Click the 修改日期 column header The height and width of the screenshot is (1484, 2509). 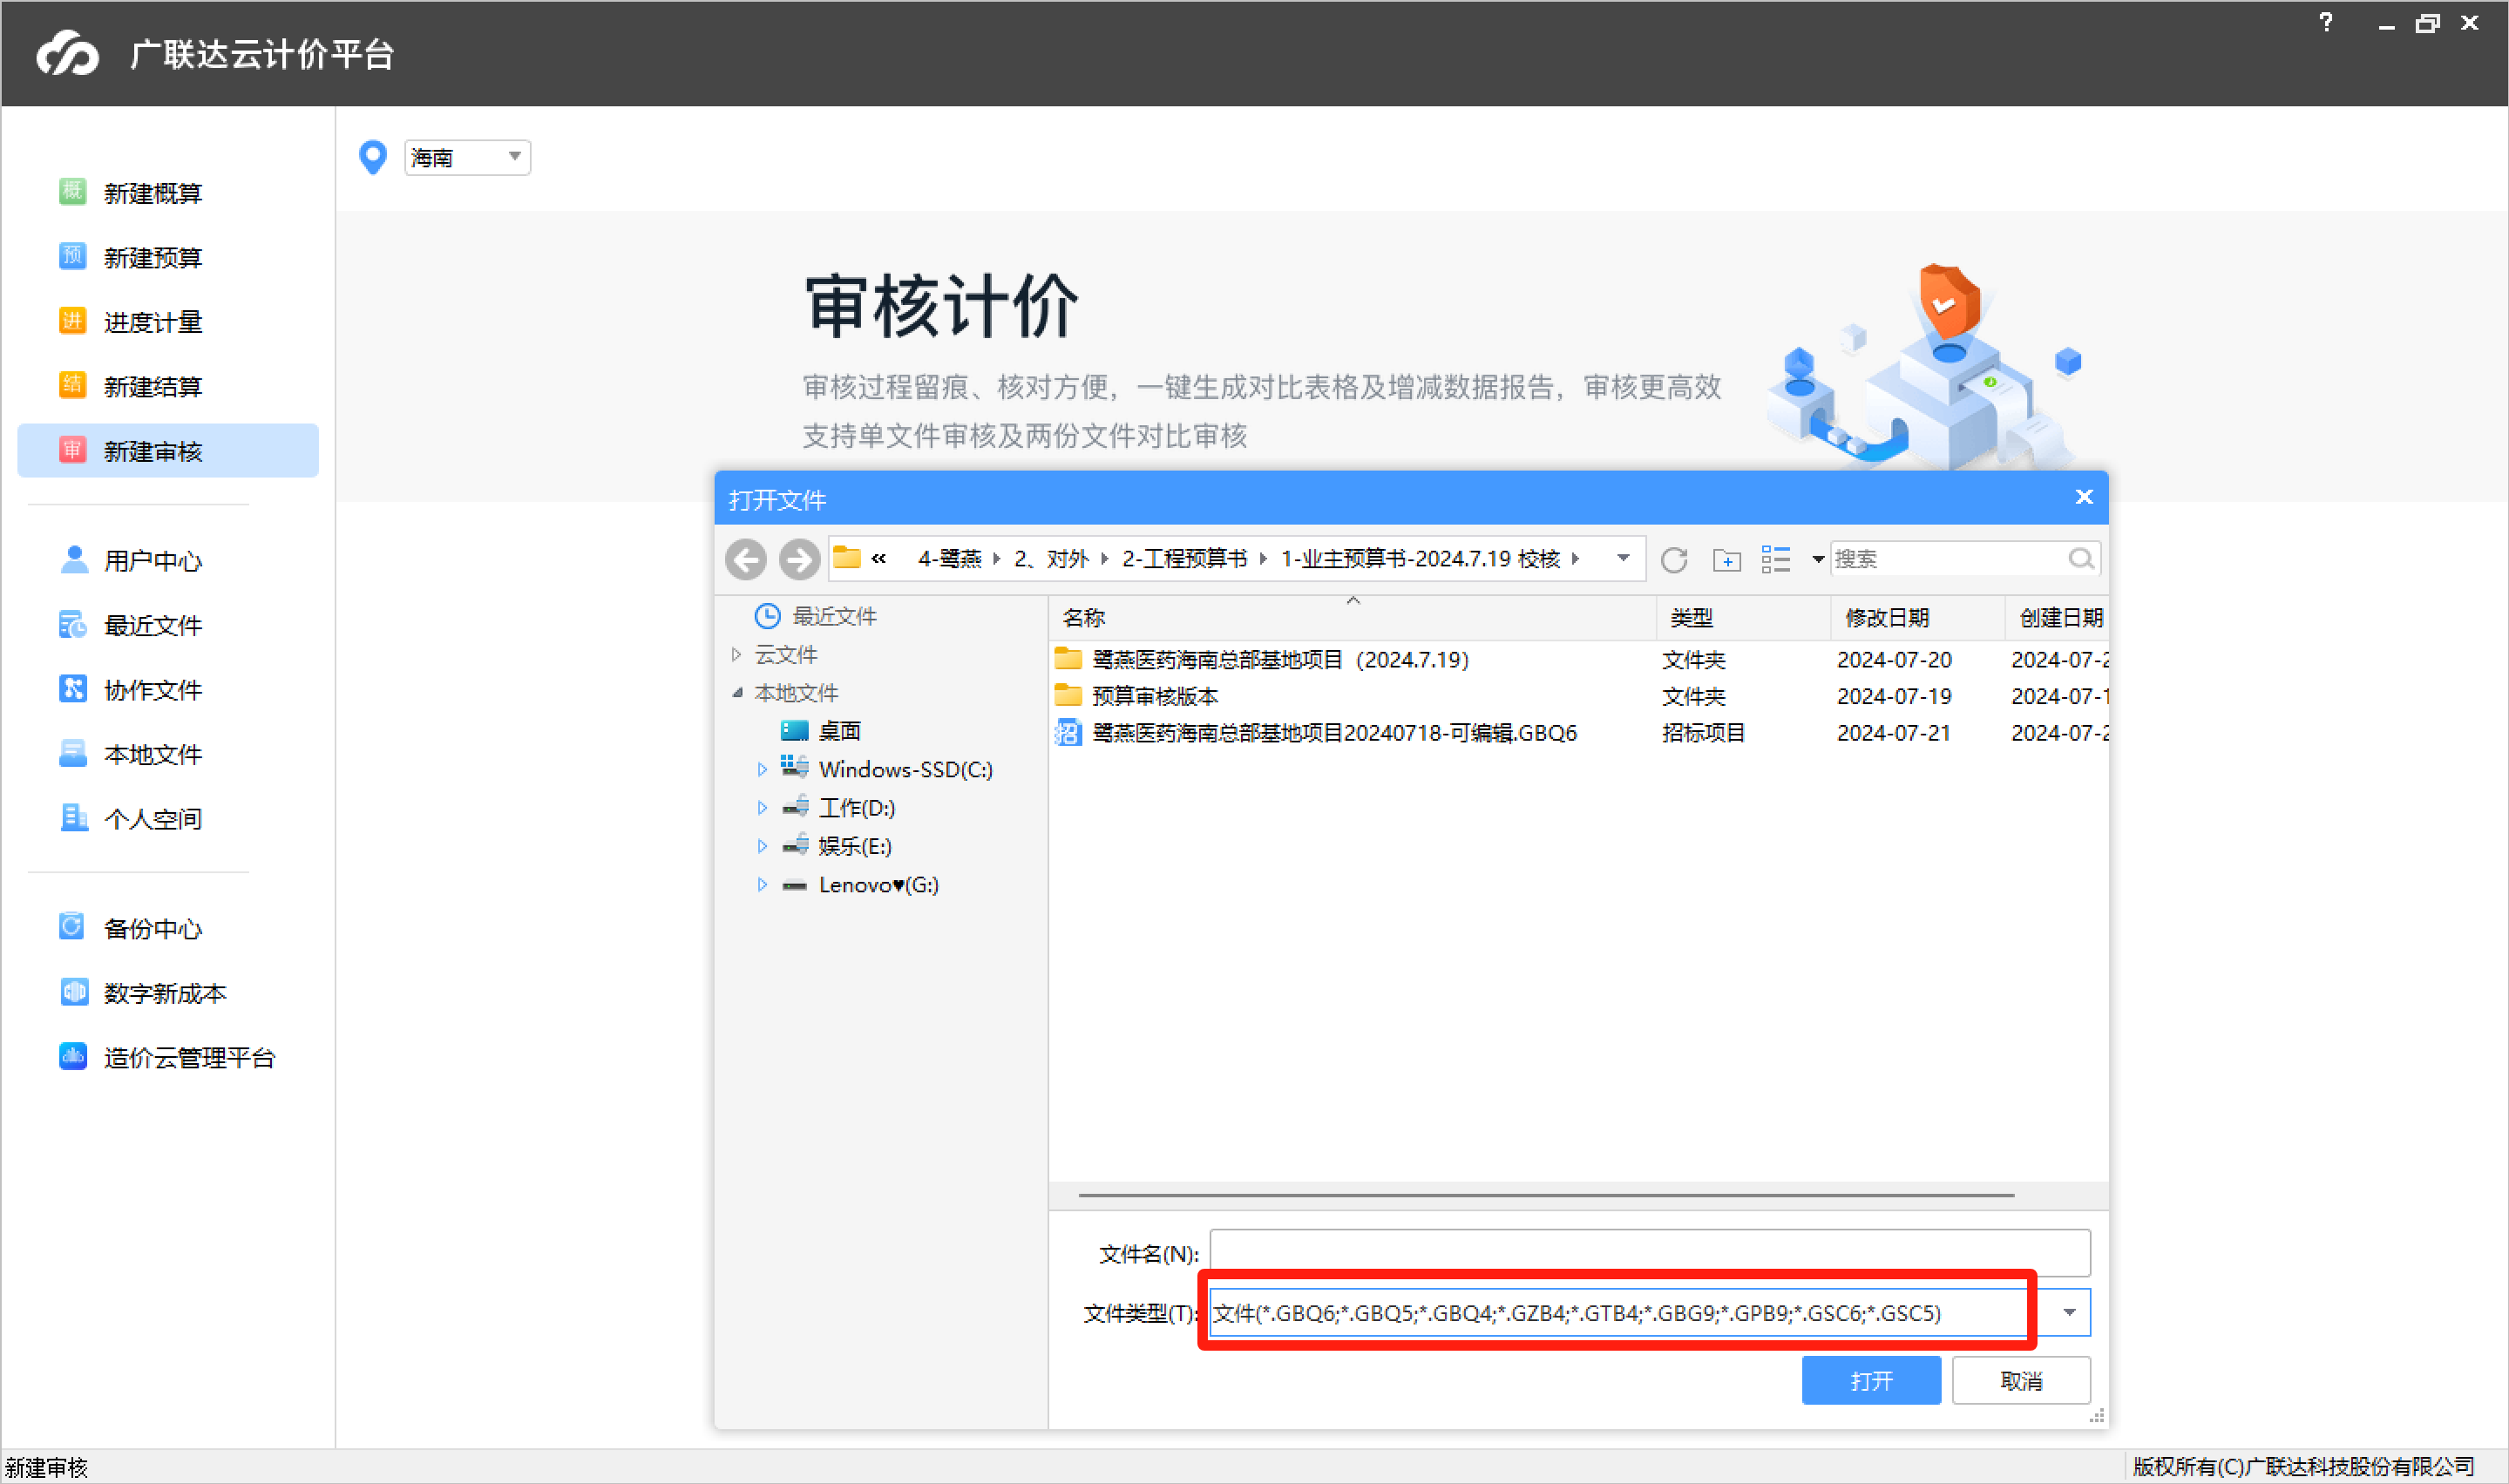(x=1917, y=617)
